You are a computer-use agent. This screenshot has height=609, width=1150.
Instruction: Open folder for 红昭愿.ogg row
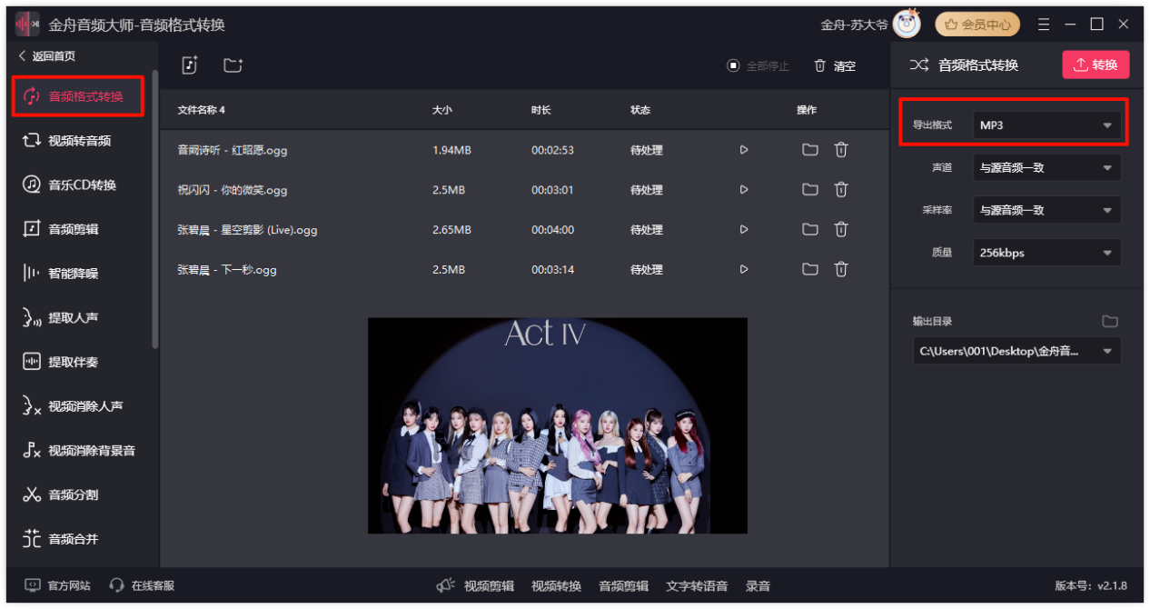pos(810,150)
